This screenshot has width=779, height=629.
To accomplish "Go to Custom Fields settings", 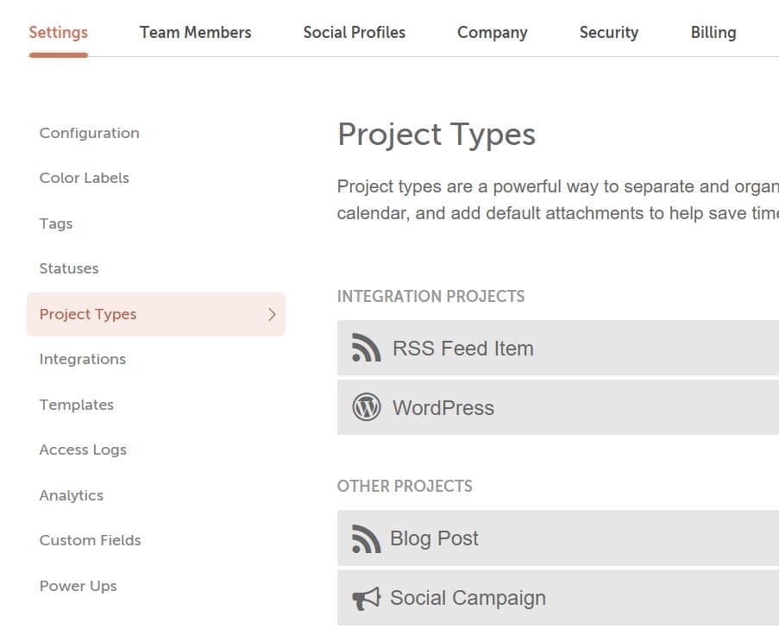I will [90, 540].
